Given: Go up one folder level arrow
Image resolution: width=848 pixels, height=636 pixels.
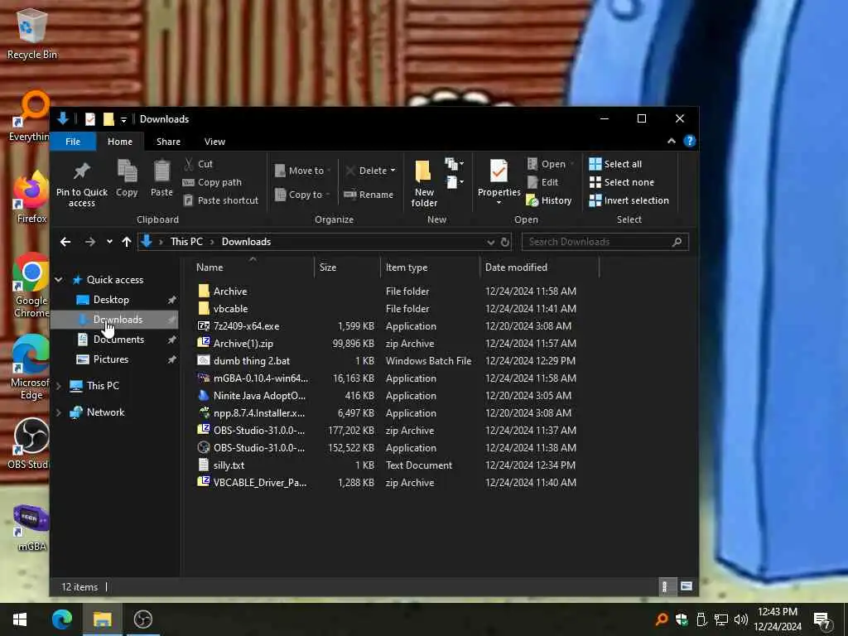Looking at the screenshot, I should 127,242.
